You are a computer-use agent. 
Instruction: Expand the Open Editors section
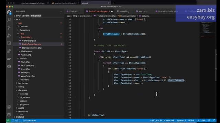click(x=23, y=16)
